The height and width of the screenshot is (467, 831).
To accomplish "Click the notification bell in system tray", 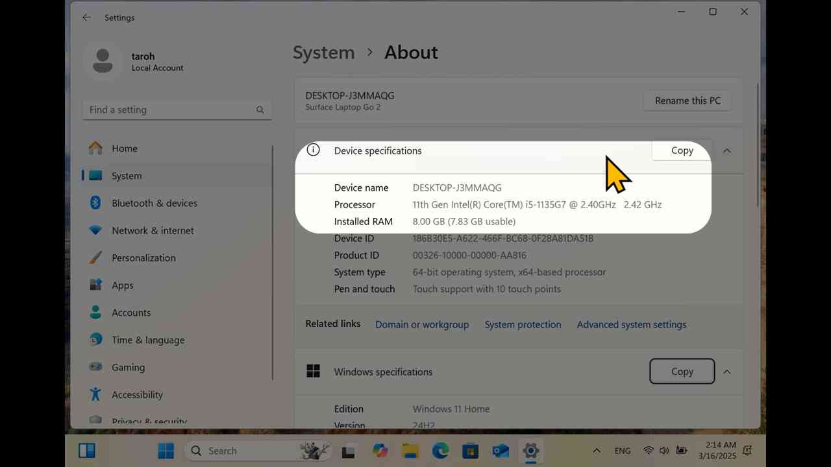I will coord(747,450).
